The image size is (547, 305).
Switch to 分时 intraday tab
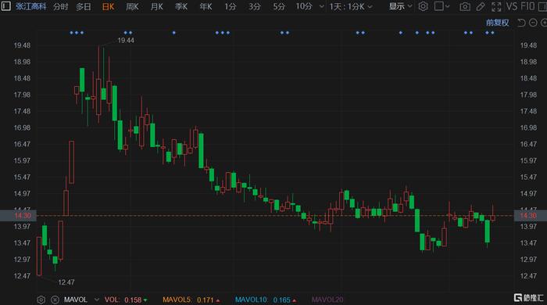pyautogui.click(x=61, y=6)
